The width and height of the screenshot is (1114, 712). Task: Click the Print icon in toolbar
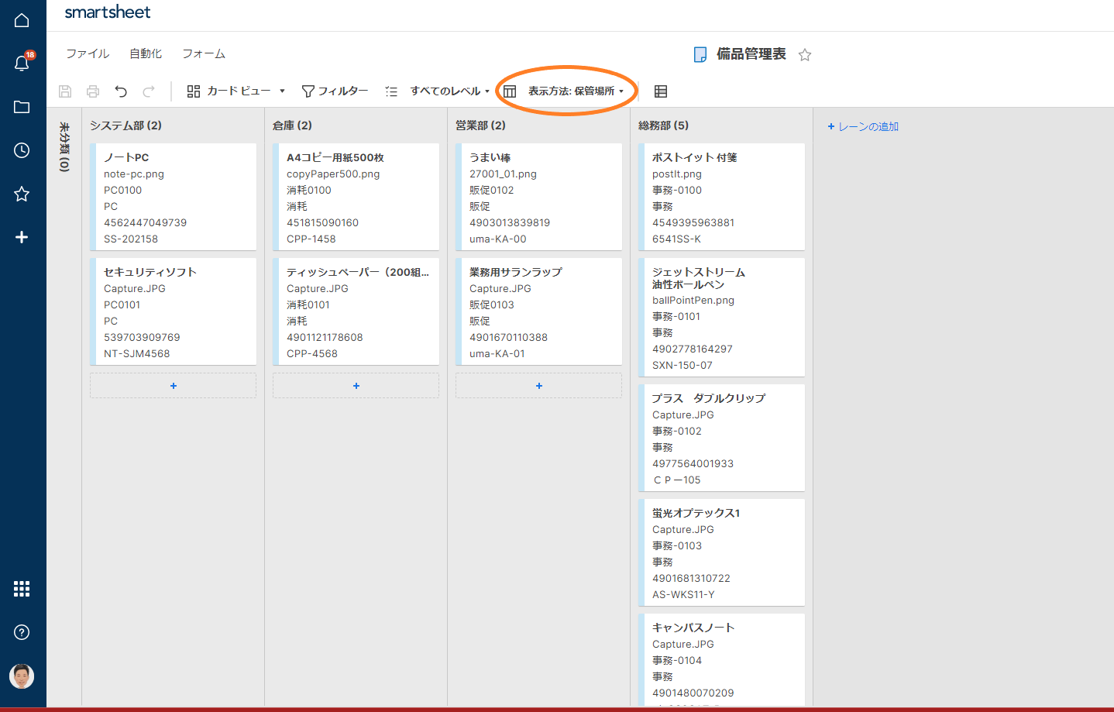[x=93, y=91]
